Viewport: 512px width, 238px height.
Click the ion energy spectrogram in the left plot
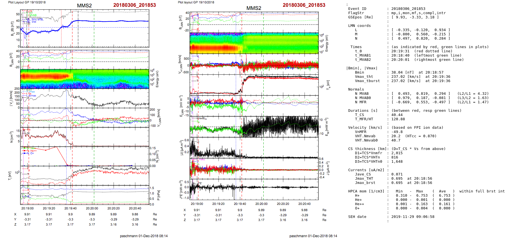[x=85, y=79]
